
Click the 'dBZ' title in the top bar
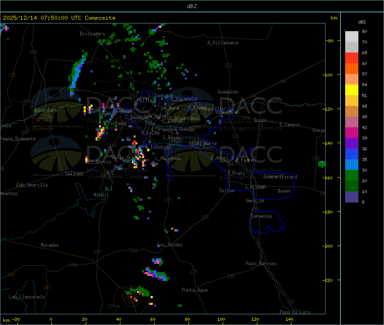point(192,6)
